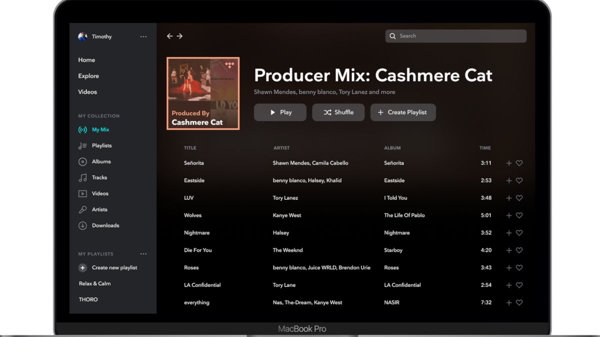Click the TITLE column header

tap(190, 148)
